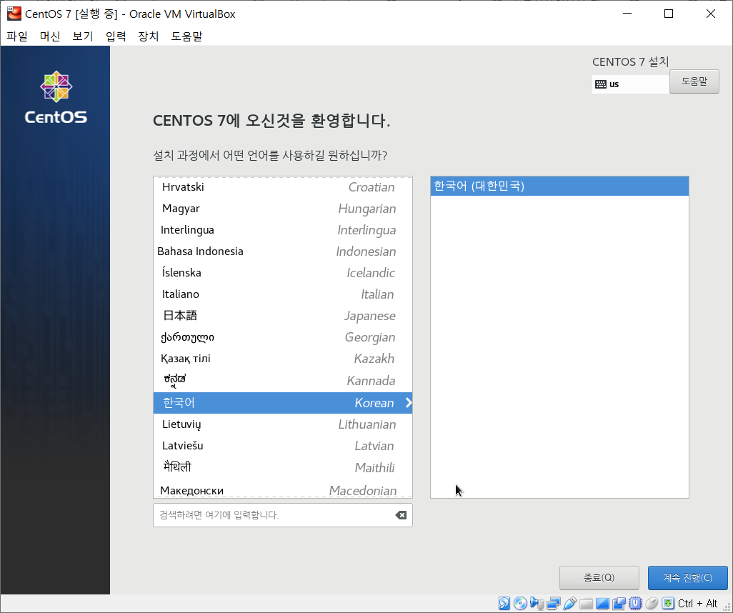Image resolution: width=733 pixels, height=613 pixels.
Task: Click the mouse integration status icon
Action: [651, 603]
